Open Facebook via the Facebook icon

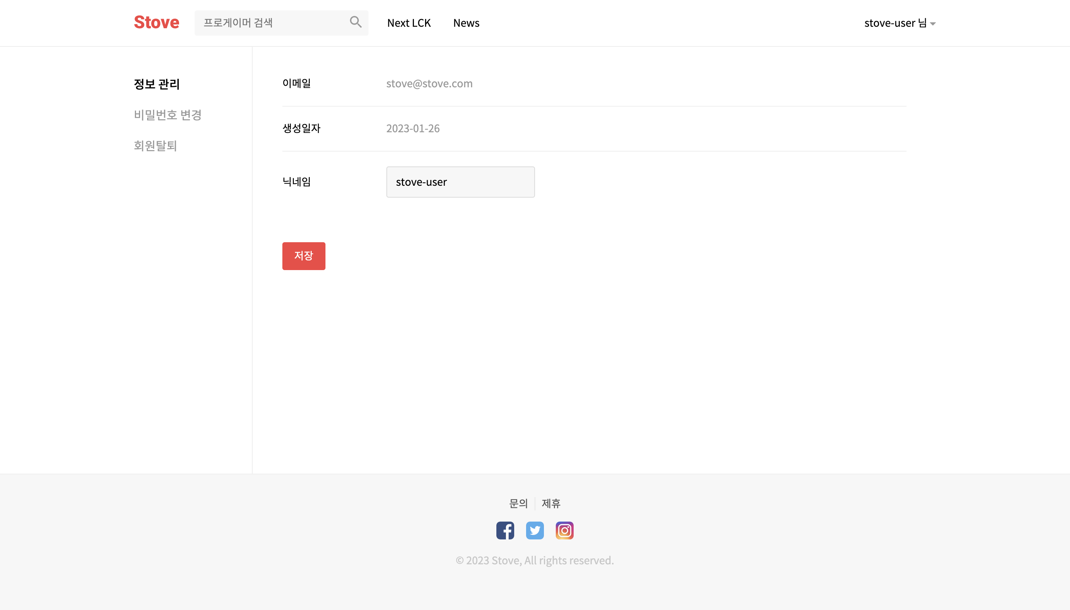point(505,530)
